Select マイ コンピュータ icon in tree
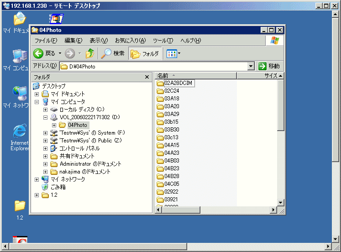 [x=45, y=102]
